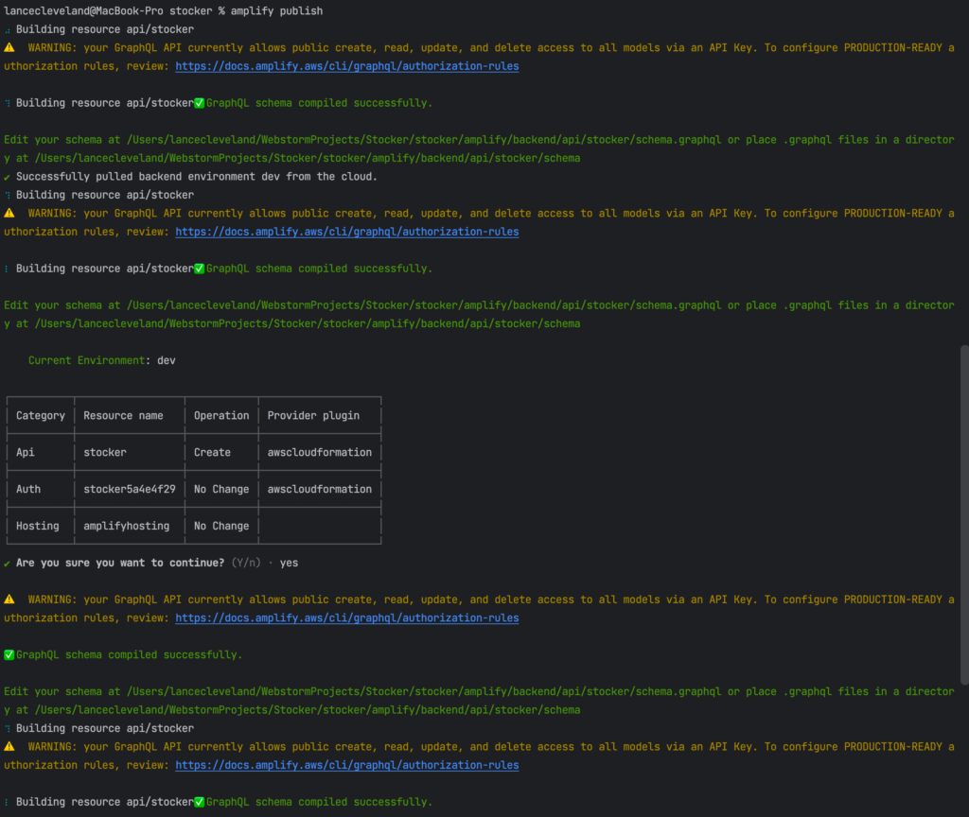
Task: Click the 'amplify publish' command in the prompt line
Action: coord(277,10)
